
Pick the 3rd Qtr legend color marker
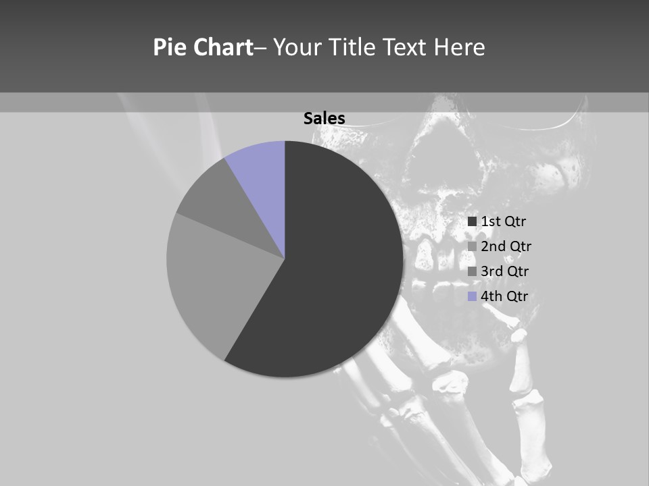coord(473,271)
